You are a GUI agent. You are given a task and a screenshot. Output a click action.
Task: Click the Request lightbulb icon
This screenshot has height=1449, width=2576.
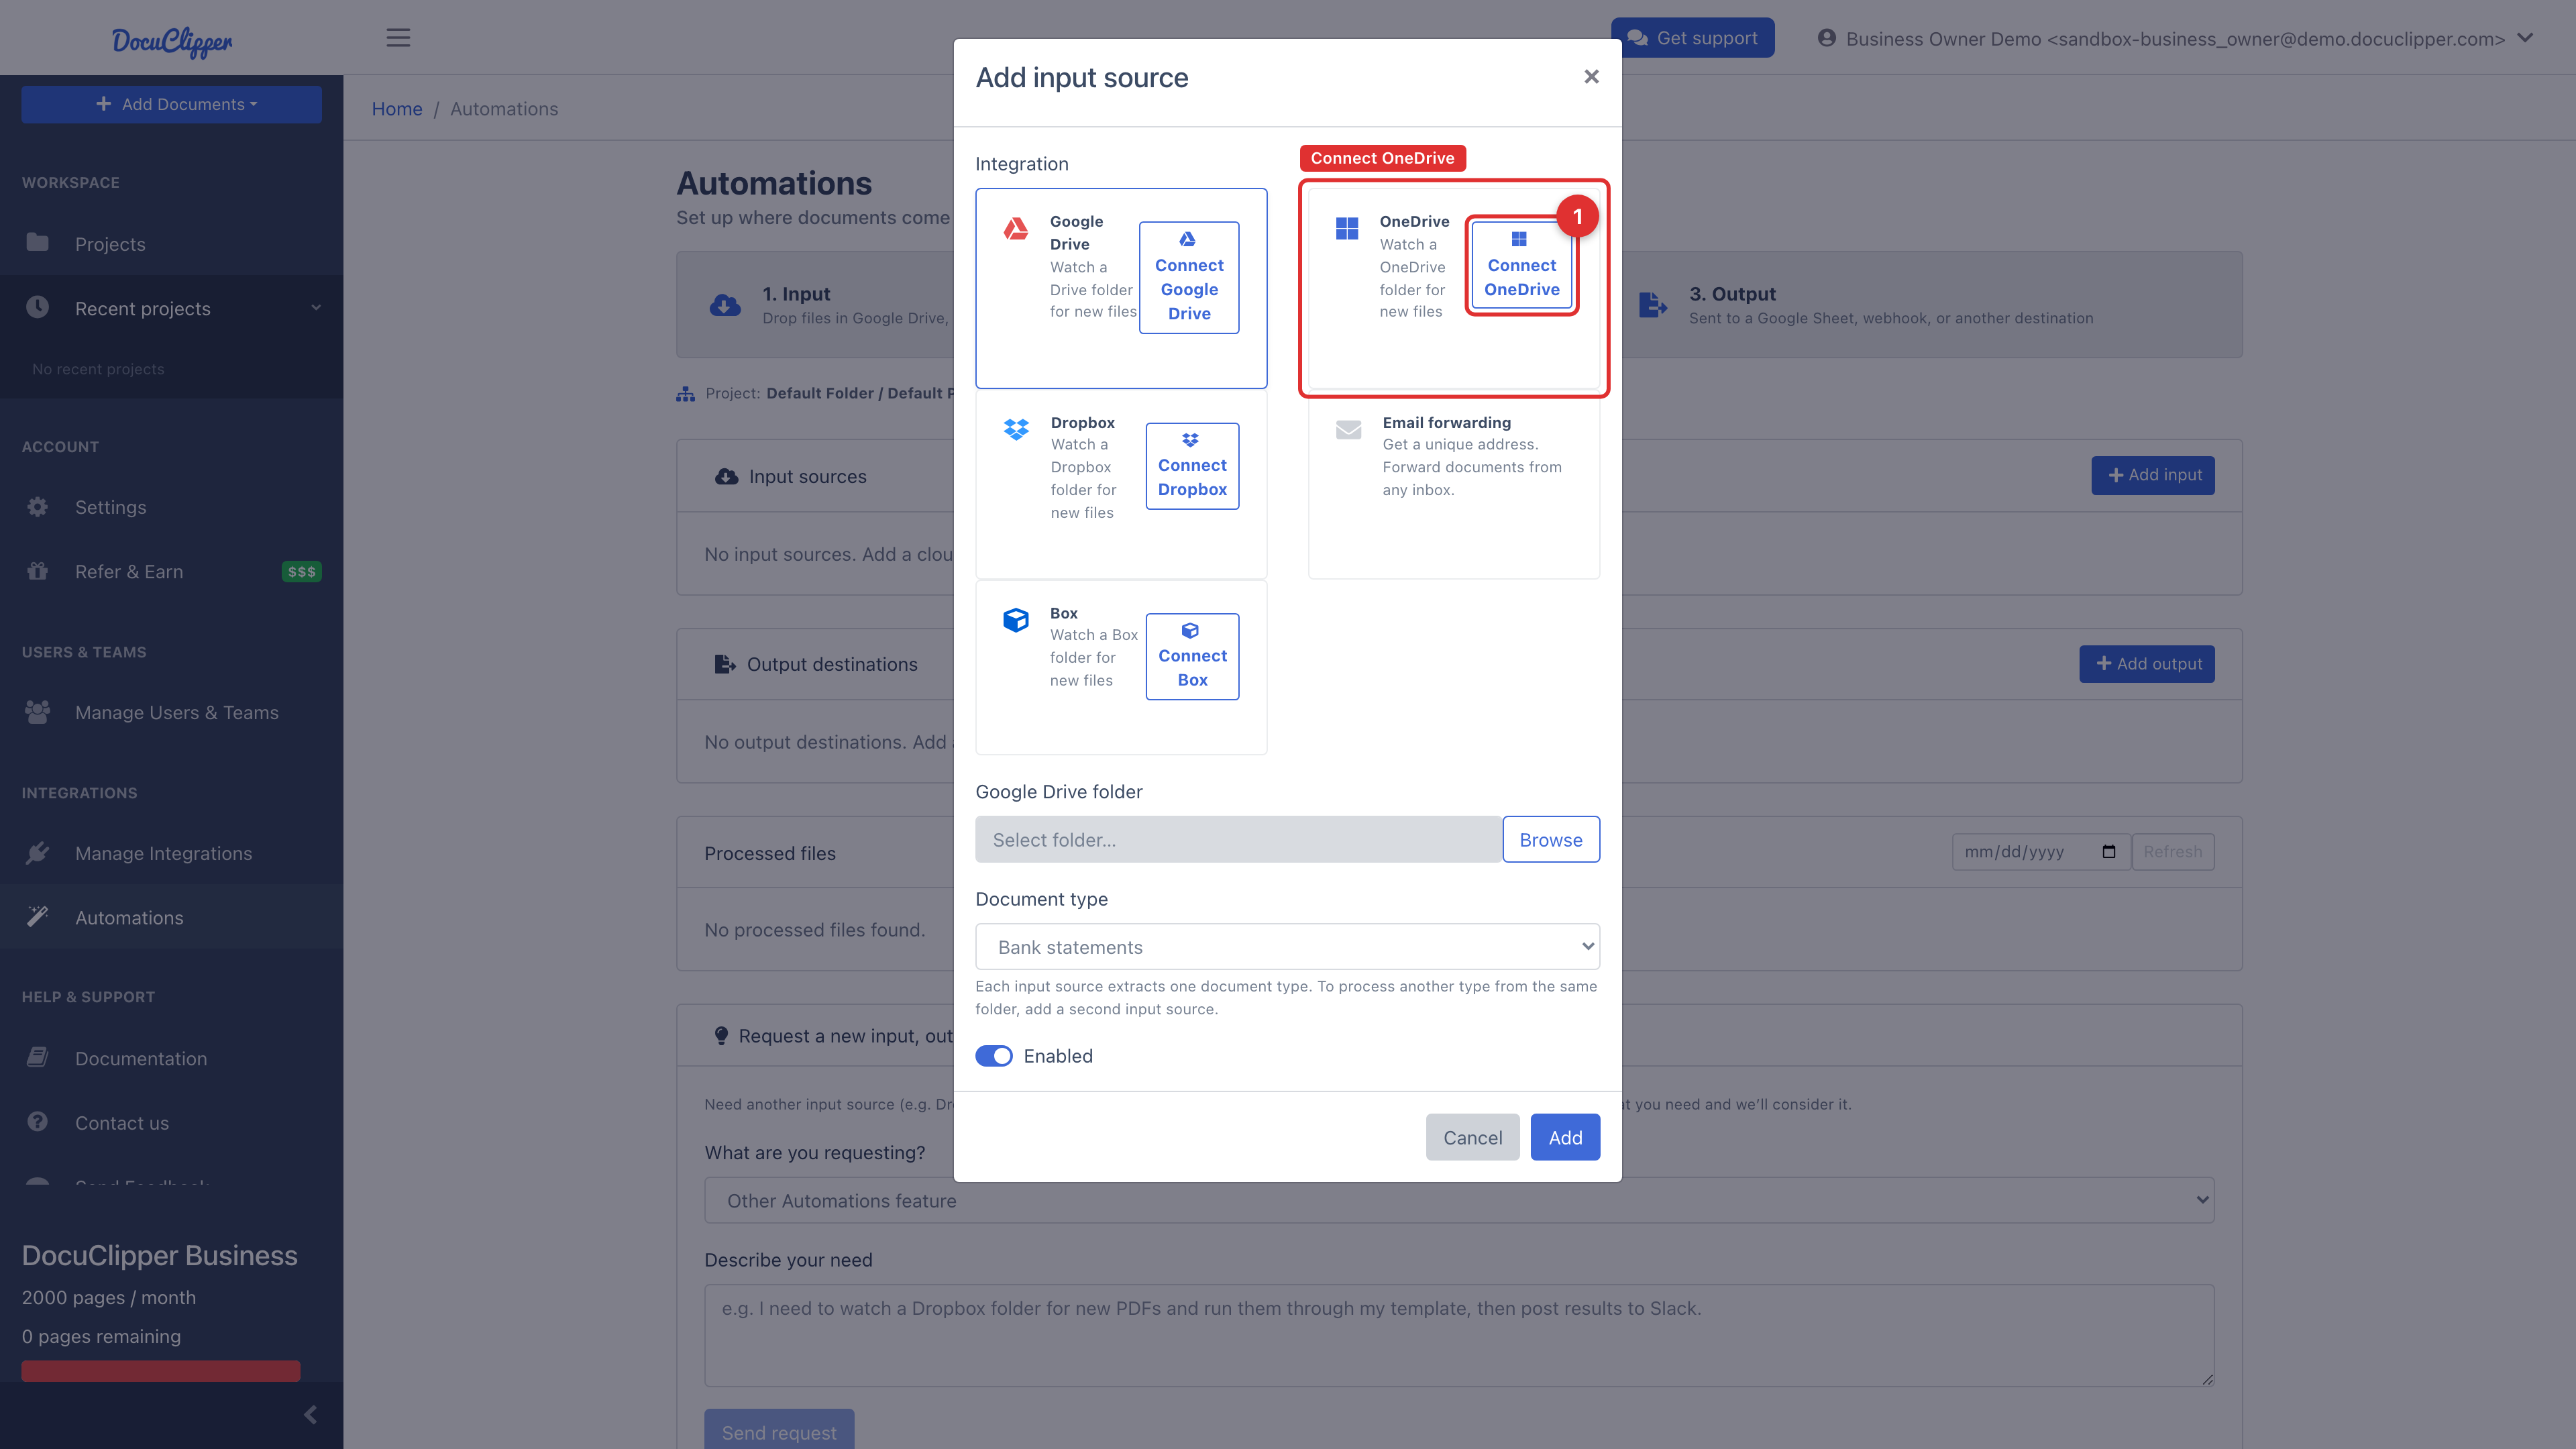click(x=721, y=1036)
